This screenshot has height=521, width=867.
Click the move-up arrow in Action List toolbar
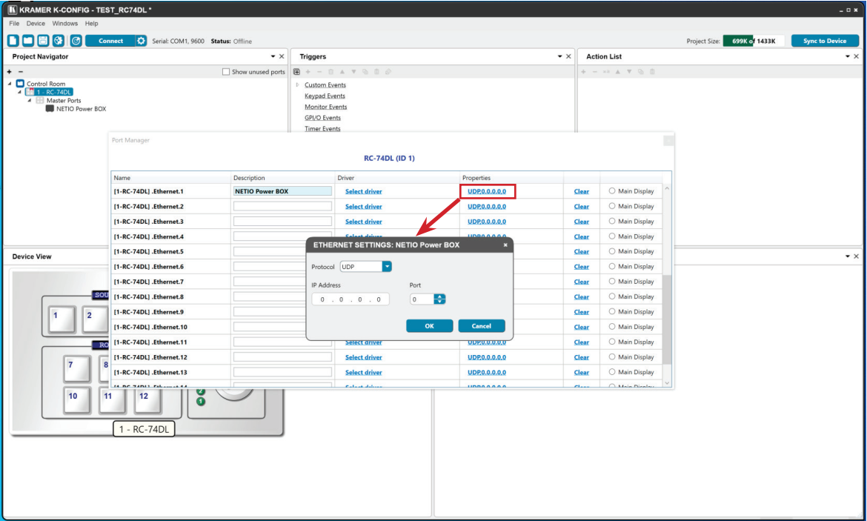coord(617,72)
